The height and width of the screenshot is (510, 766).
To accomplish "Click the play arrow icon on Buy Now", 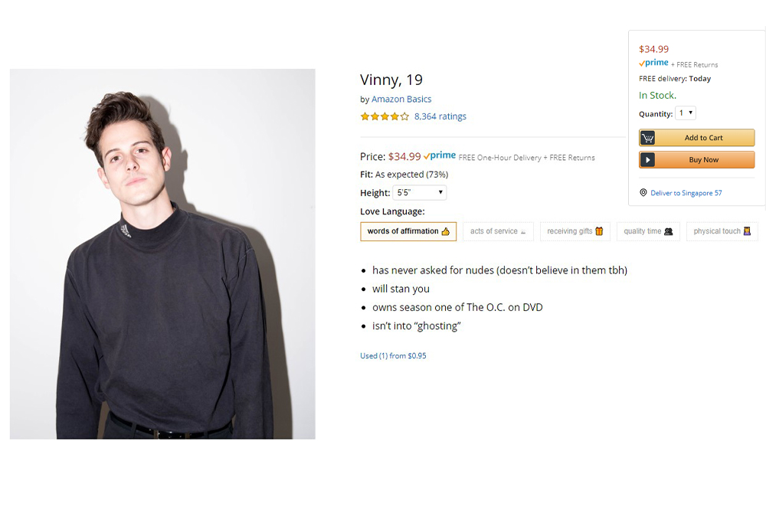I will point(647,160).
